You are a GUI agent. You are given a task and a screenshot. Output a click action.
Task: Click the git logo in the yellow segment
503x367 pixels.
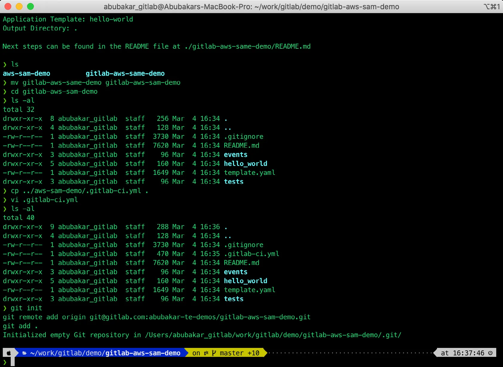click(206, 353)
